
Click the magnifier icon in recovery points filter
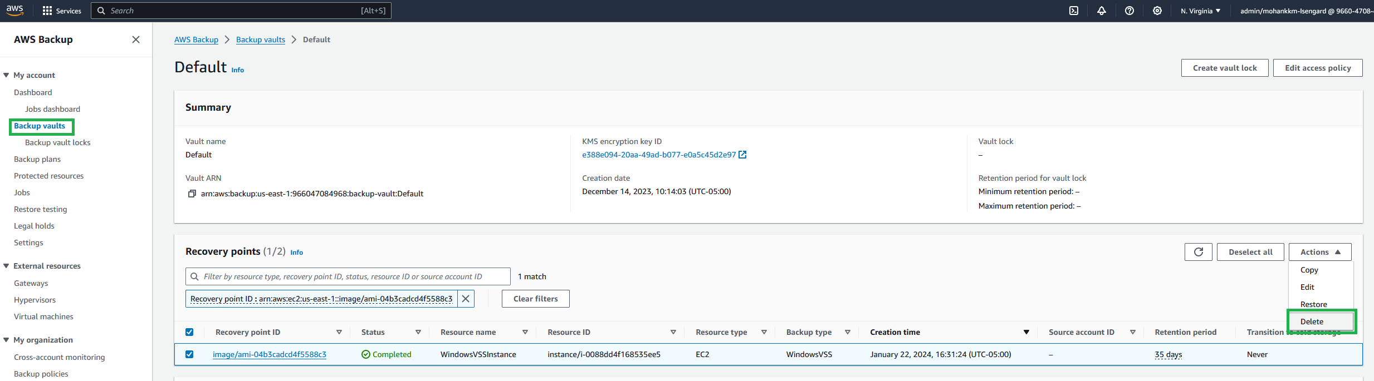(194, 276)
